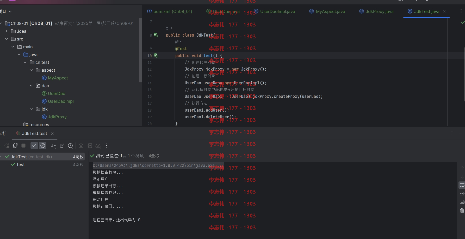465x239 pixels.
Task: Click the Scroll to End console icon
Action: (x=462, y=194)
